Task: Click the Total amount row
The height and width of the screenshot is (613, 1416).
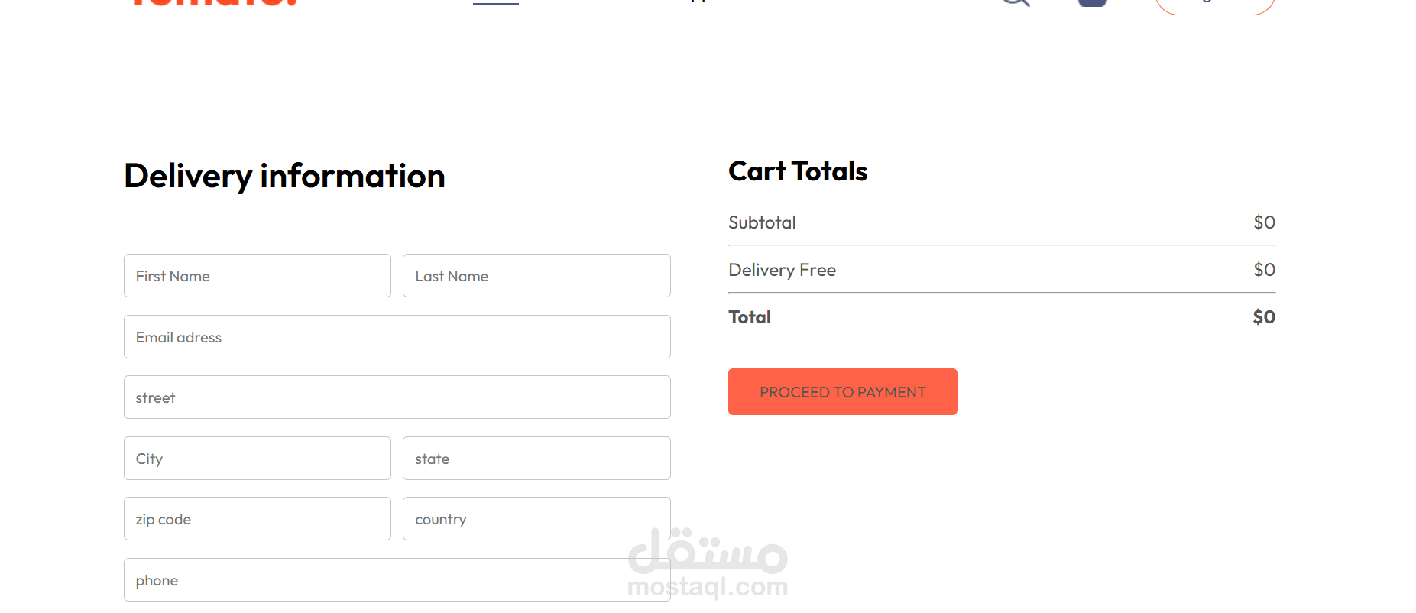Action: [x=1001, y=317]
